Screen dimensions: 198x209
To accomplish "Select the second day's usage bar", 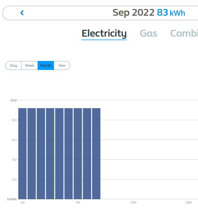I will (32, 153).
